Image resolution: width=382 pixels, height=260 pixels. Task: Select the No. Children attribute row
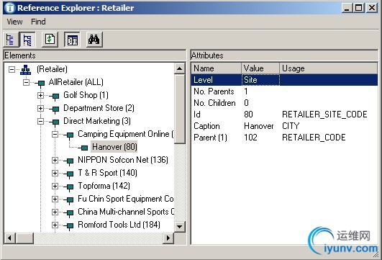(284, 103)
